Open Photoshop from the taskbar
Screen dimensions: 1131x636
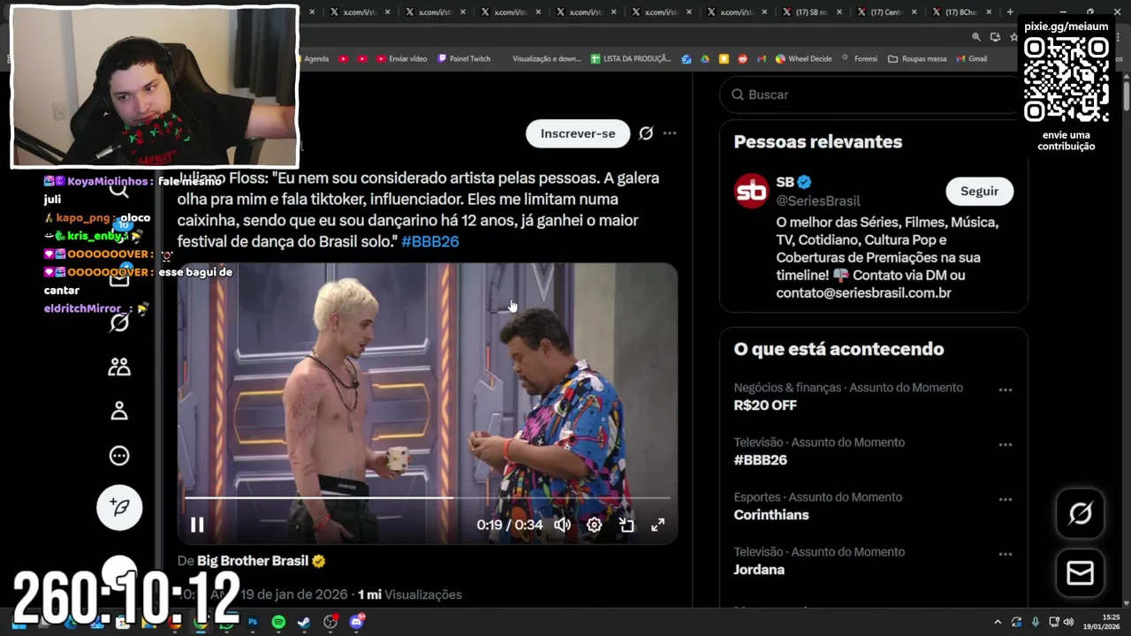(x=253, y=622)
